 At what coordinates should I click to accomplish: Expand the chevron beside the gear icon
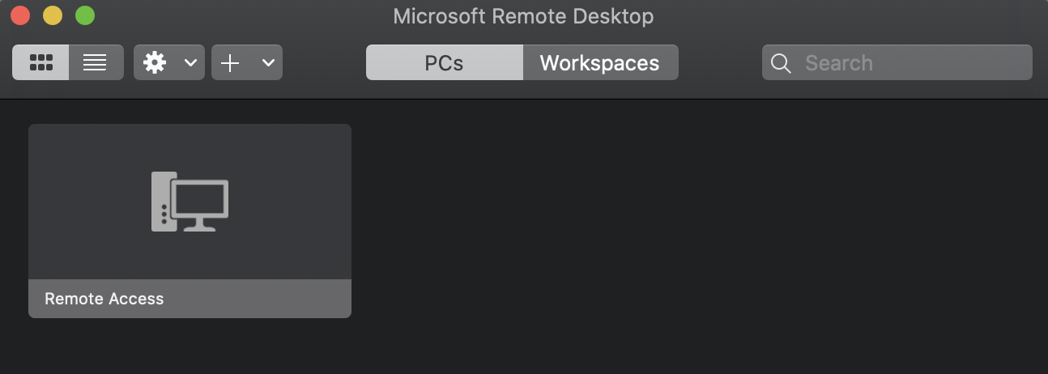point(190,62)
